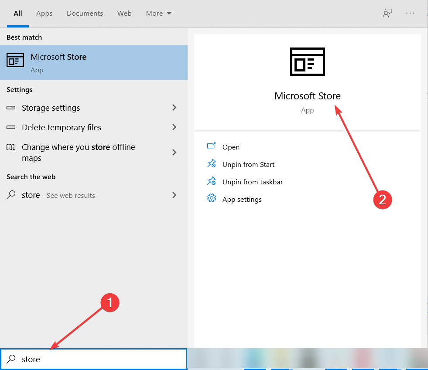Expand the store web results chevron

pyautogui.click(x=174, y=195)
